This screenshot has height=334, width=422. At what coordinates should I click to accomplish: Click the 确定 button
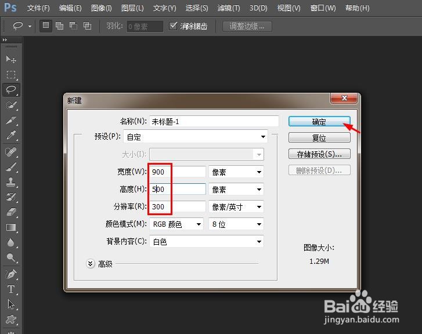(x=319, y=122)
